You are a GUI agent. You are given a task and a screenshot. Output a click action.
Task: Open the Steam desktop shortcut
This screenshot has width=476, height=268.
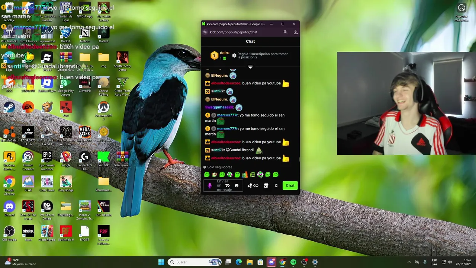pyautogui.click(x=9, y=109)
